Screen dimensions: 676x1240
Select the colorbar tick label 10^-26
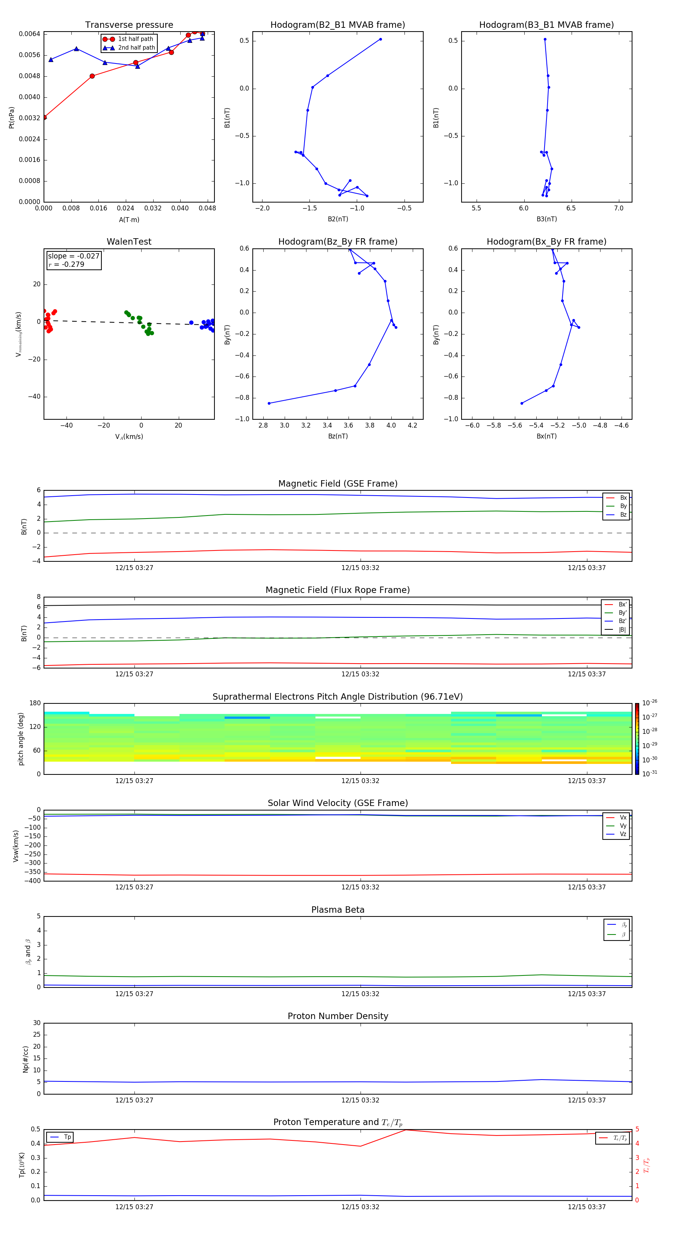pyautogui.click(x=650, y=703)
